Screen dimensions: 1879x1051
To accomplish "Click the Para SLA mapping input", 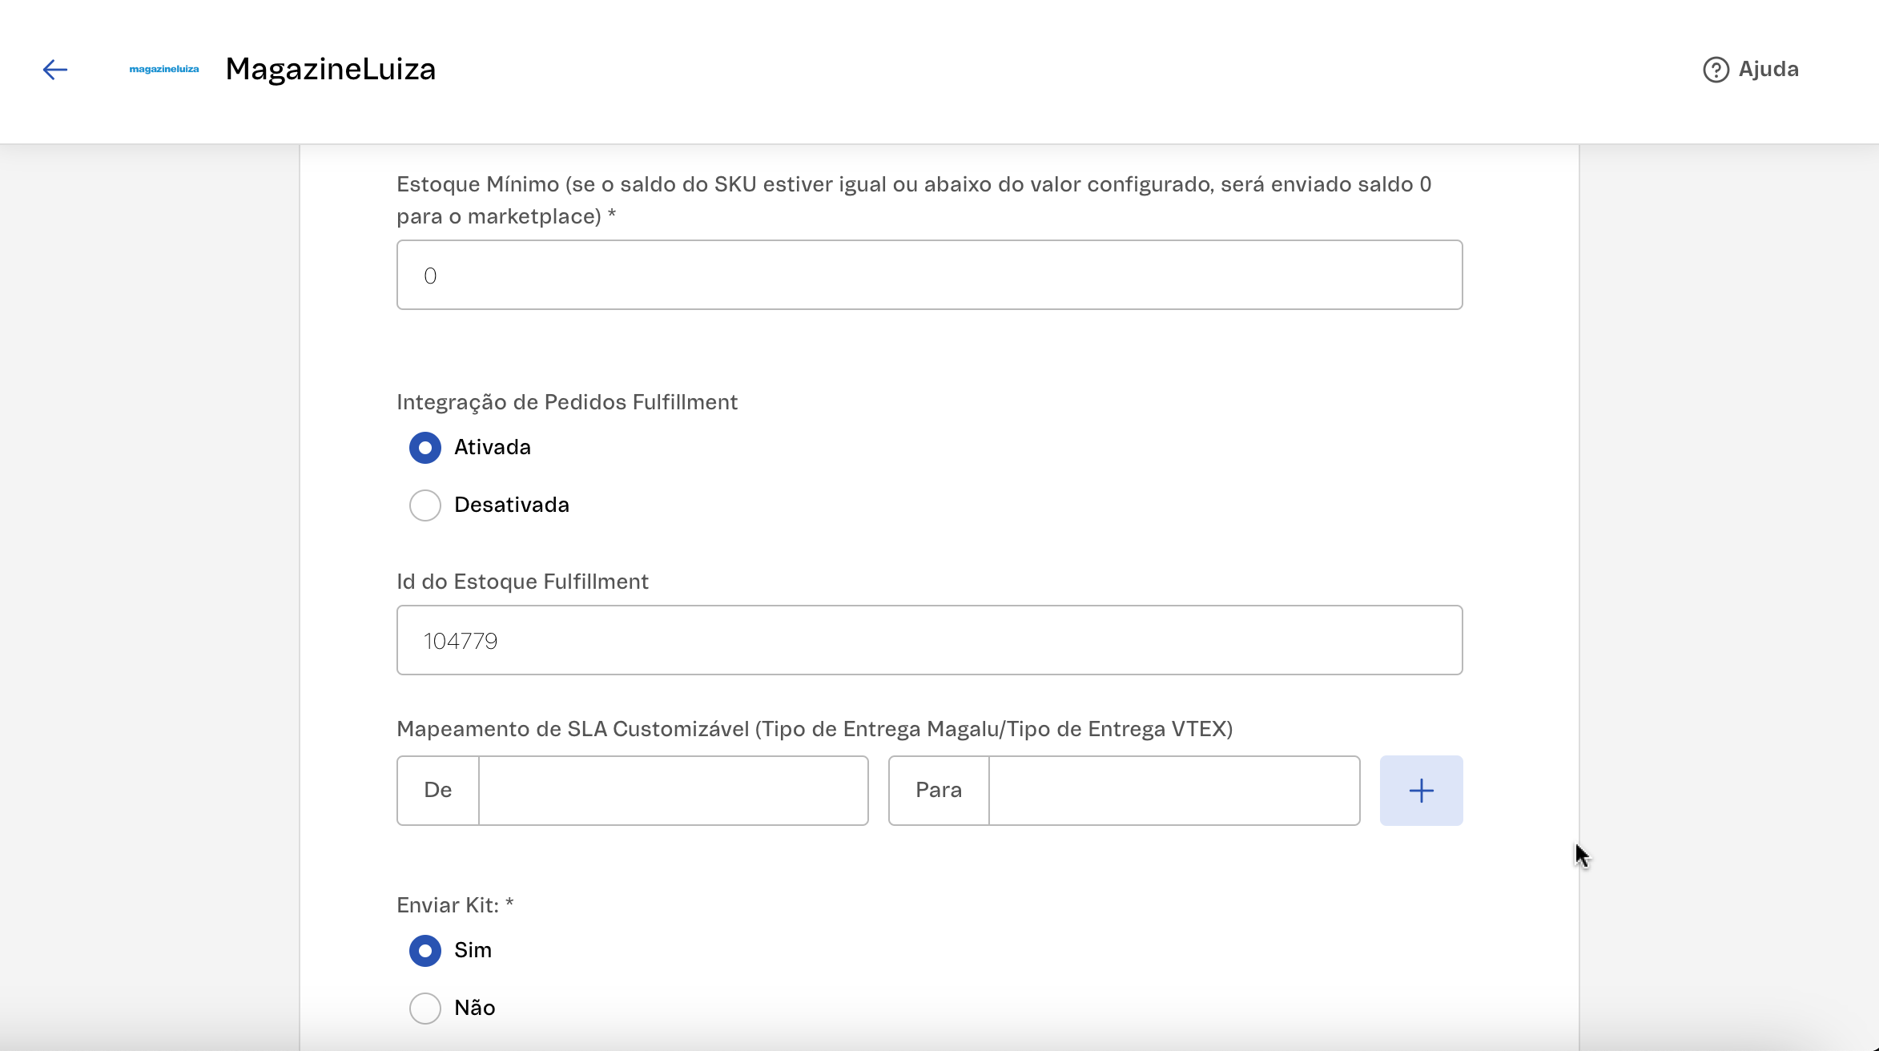I will [x=1173, y=791].
